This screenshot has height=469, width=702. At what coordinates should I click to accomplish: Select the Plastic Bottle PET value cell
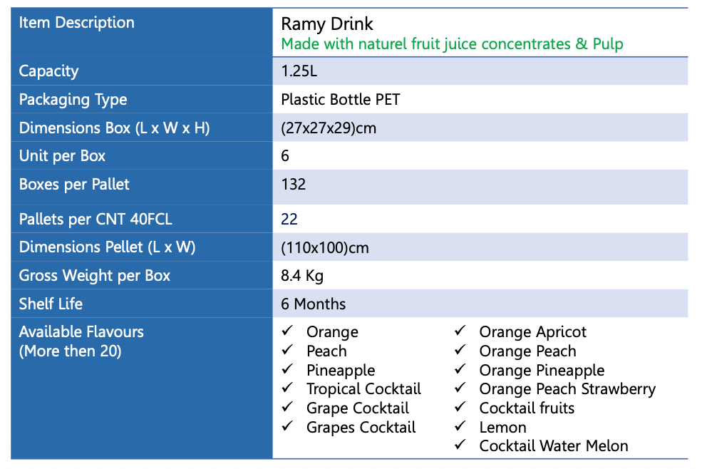point(341,100)
